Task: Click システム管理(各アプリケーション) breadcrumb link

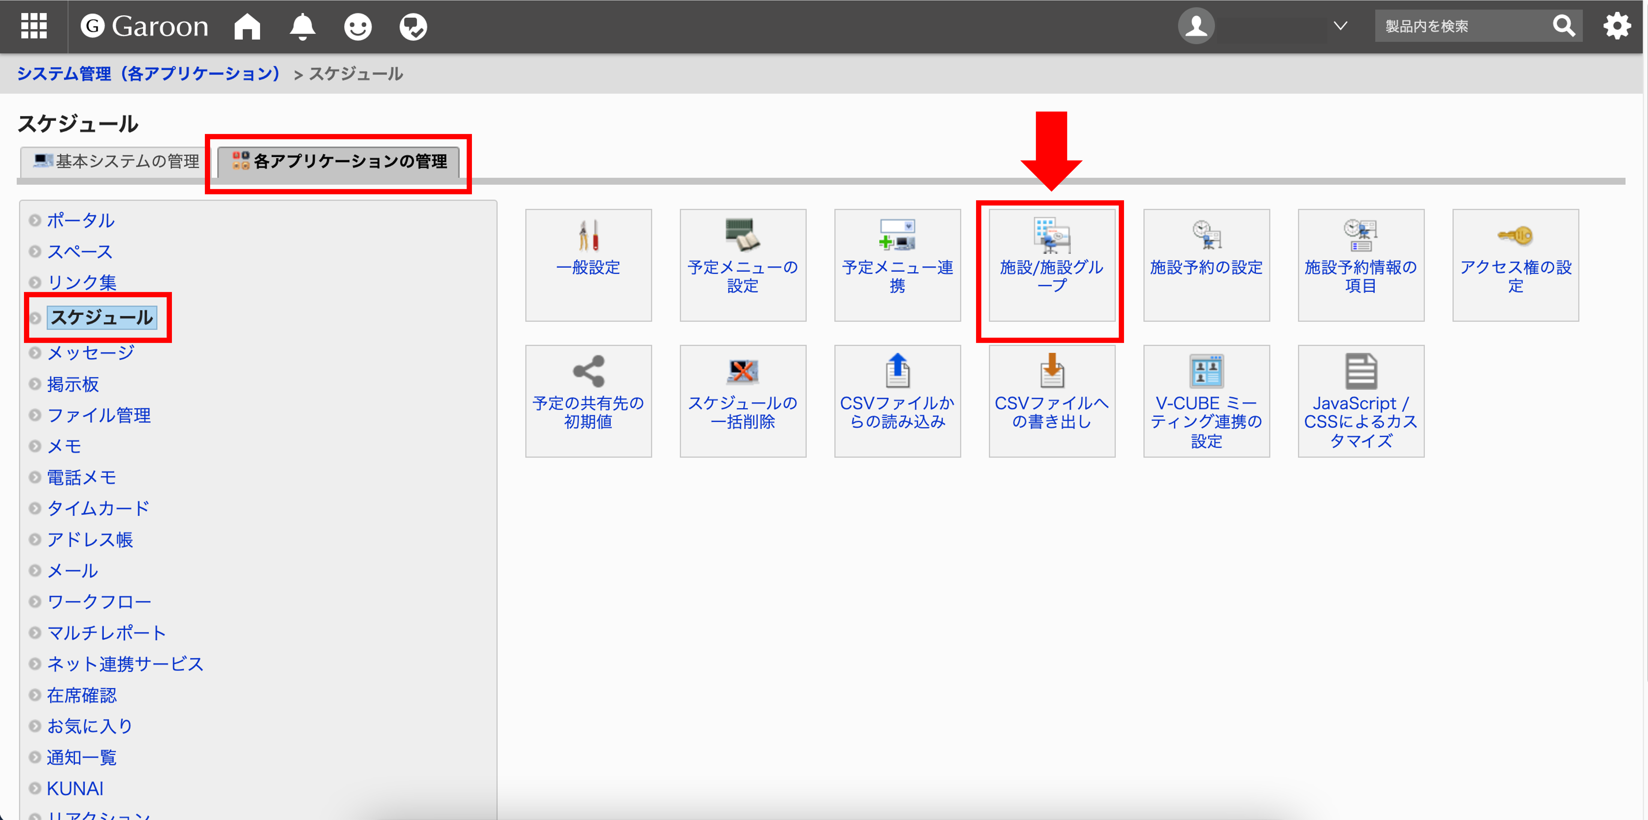Action: click(x=148, y=74)
